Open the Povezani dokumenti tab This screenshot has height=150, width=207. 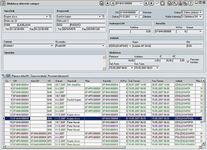58,76
